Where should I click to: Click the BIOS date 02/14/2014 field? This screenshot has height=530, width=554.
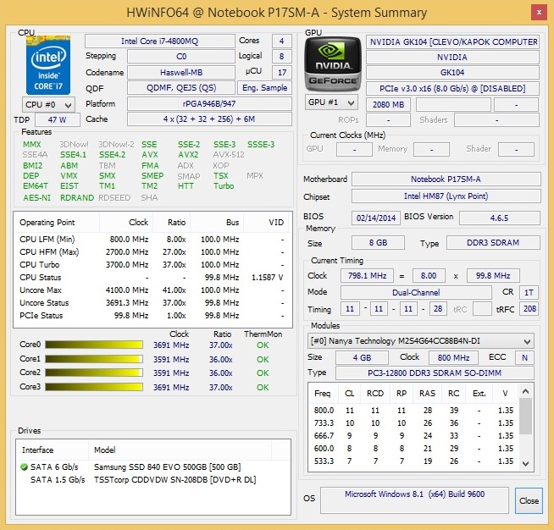(x=376, y=218)
